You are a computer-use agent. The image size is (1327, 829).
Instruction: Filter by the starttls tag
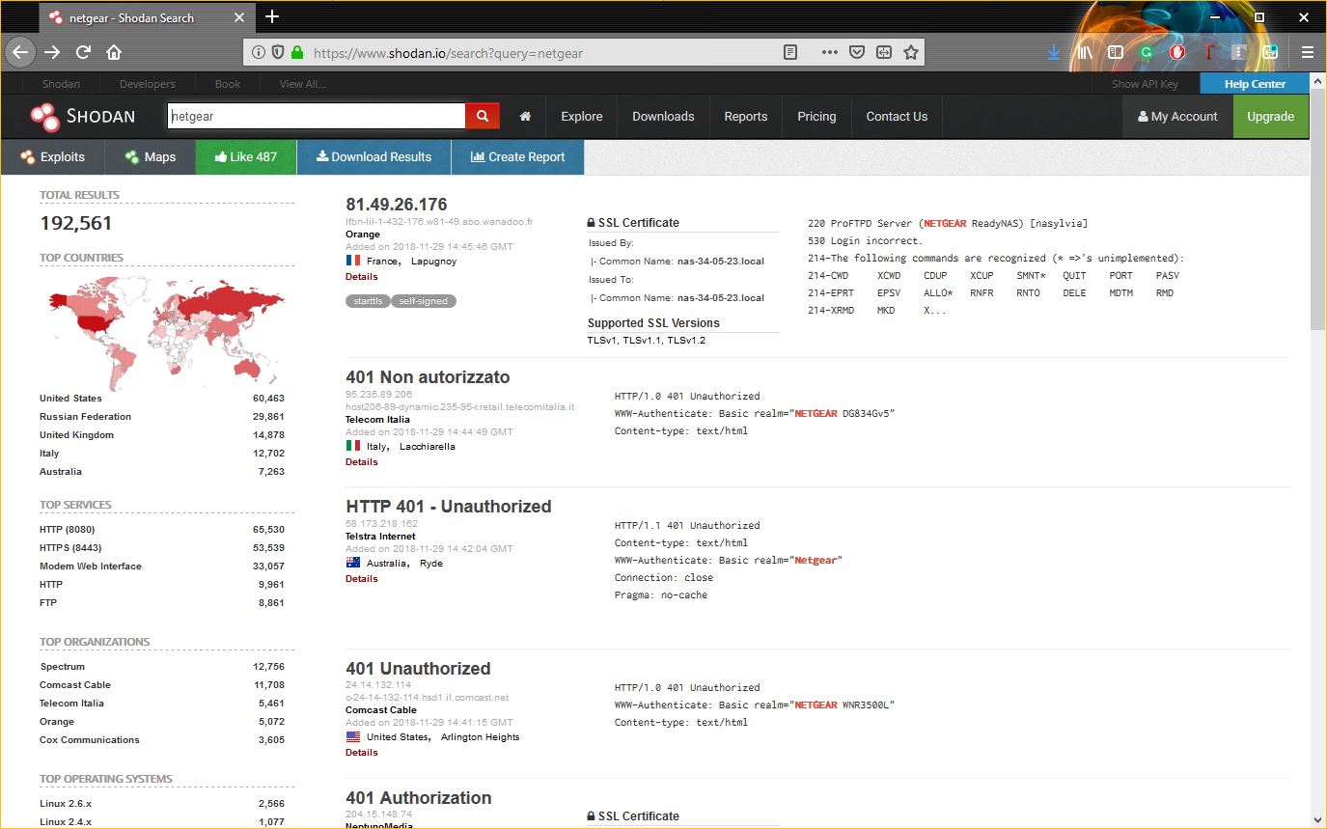[x=367, y=301]
